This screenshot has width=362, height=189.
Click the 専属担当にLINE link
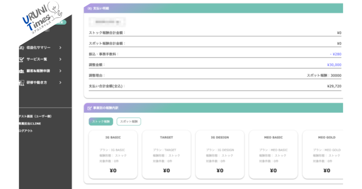30,123
